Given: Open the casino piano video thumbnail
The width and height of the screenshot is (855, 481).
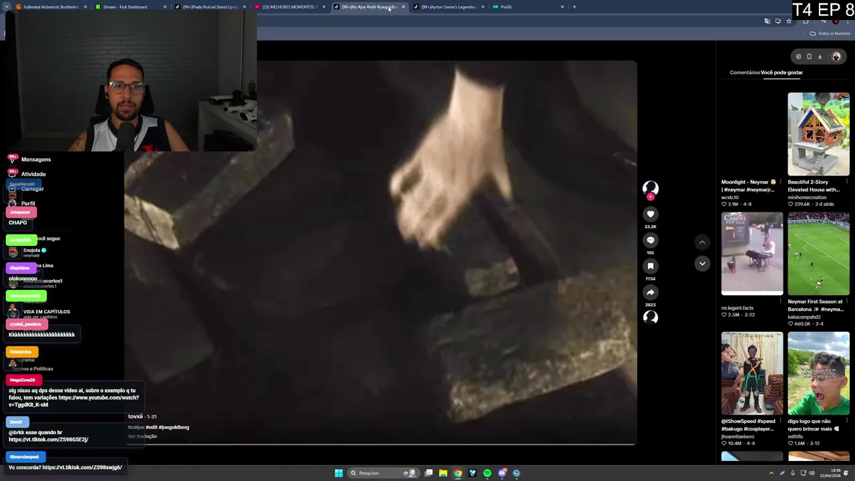Looking at the screenshot, I should tap(752, 254).
